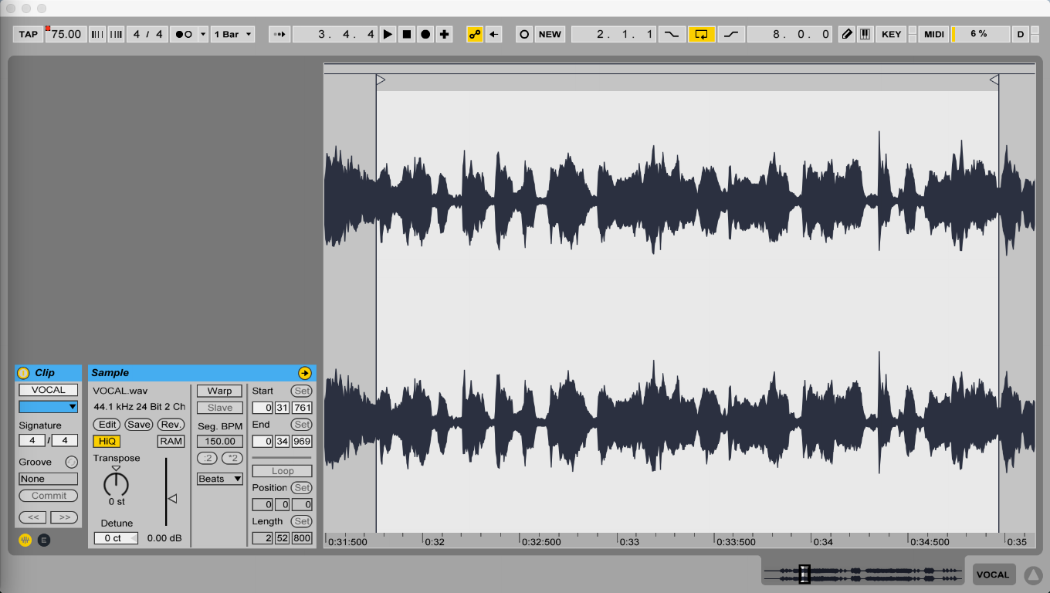Screen dimensions: 1050x593
Task: Click the TAP tempo button
Action: (29, 34)
